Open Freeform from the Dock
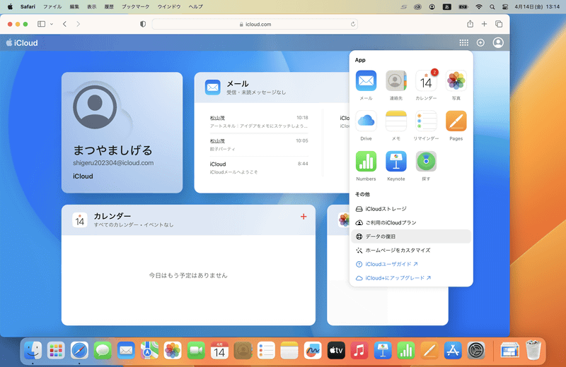 click(x=313, y=351)
